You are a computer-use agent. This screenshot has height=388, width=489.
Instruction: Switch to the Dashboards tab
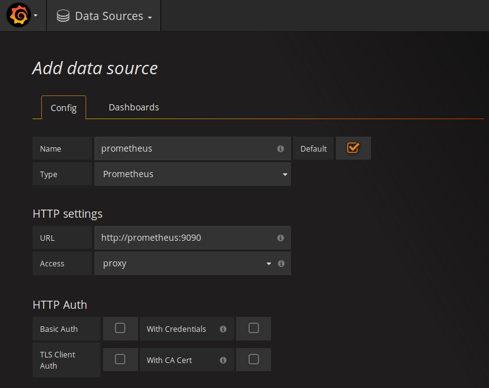coord(134,107)
